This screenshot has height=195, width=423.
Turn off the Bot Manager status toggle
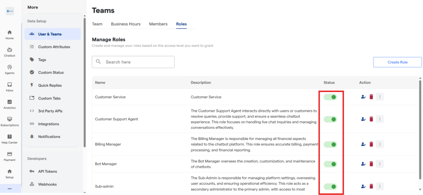coord(330,164)
